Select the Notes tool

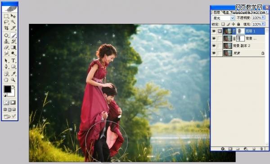pos(6,74)
